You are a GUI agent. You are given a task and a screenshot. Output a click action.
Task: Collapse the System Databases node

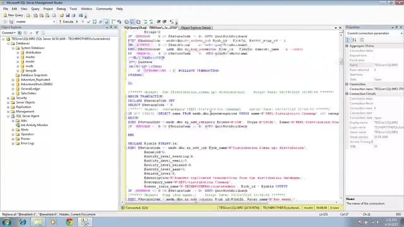(13, 48)
